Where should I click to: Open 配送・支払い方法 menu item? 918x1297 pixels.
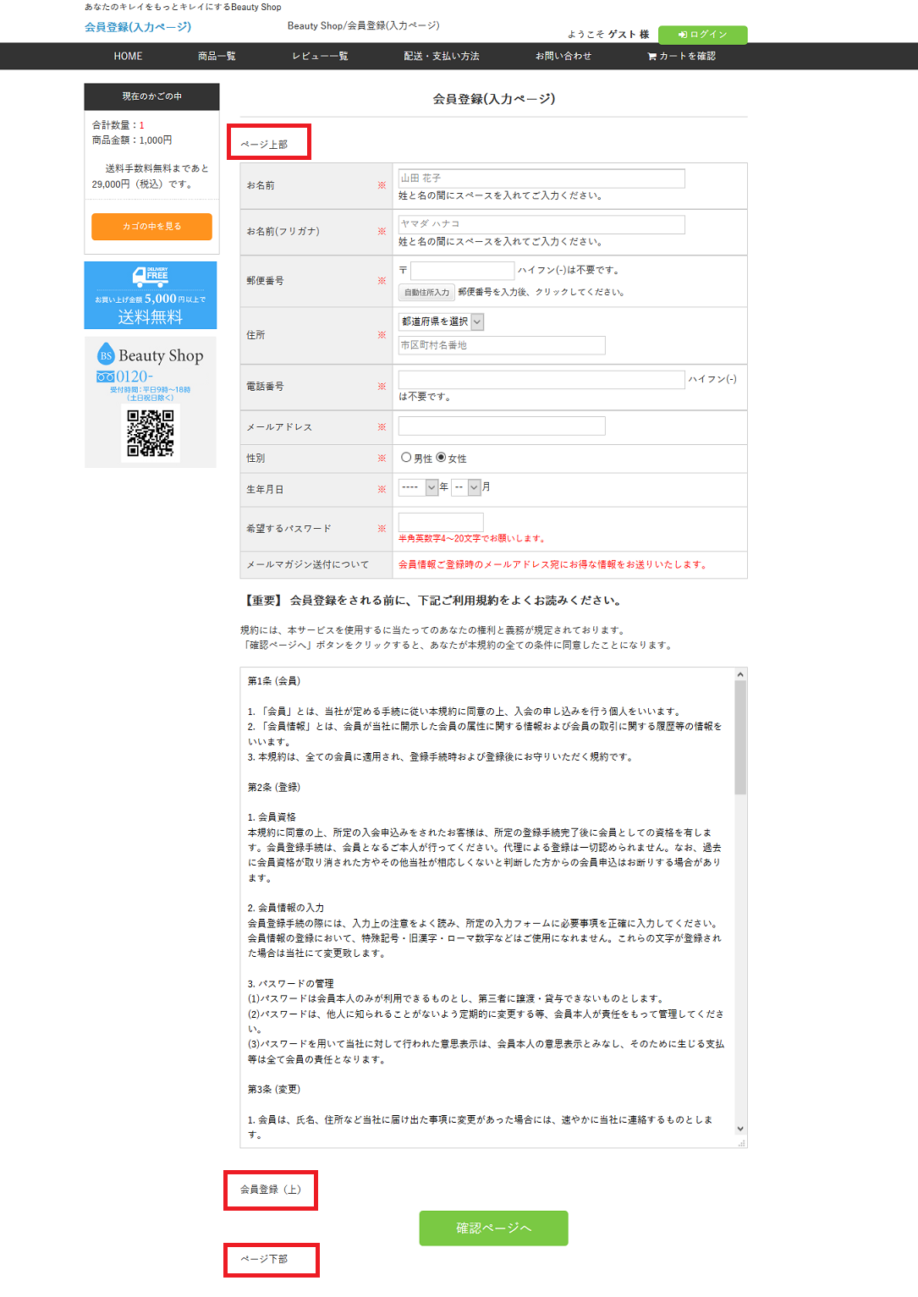point(442,57)
